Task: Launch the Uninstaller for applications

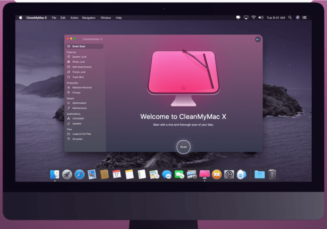Action: [78, 118]
